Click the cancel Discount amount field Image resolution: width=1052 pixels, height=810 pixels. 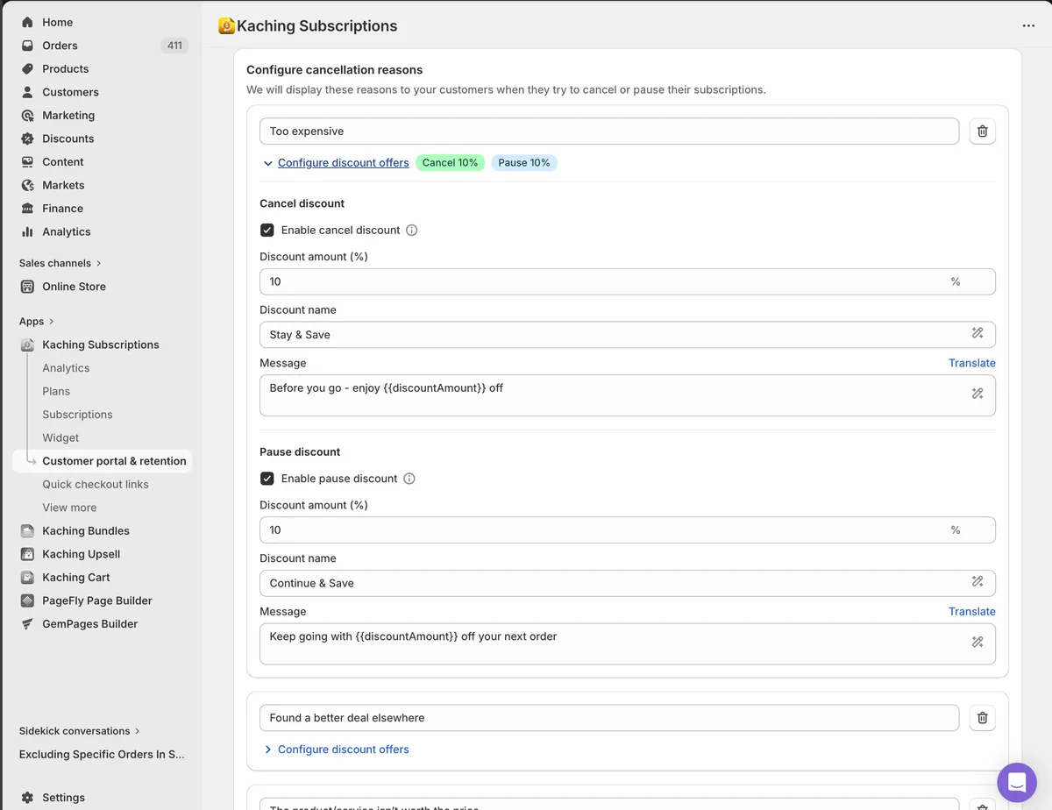[x=628, y=281]
